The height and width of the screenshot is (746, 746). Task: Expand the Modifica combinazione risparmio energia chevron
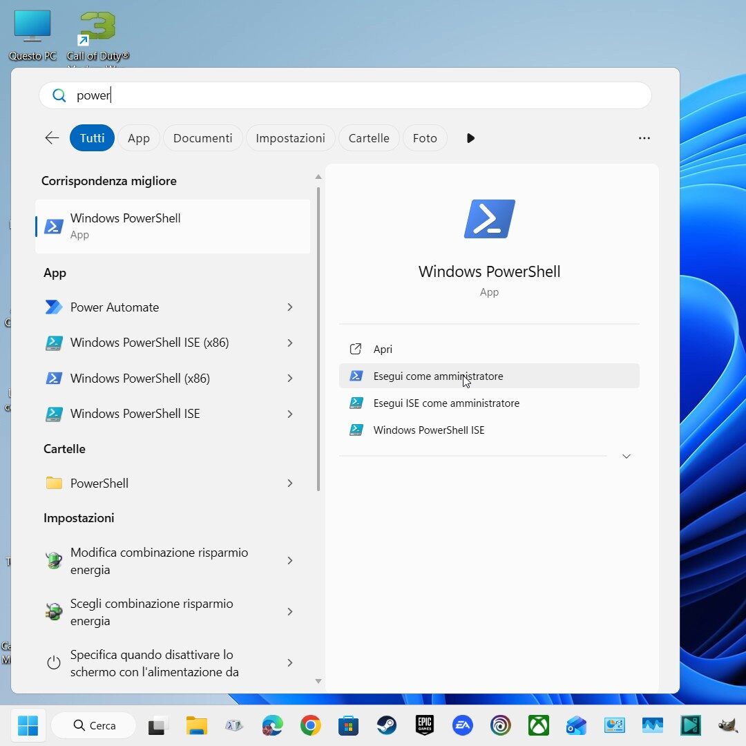(x=289, y=561)
